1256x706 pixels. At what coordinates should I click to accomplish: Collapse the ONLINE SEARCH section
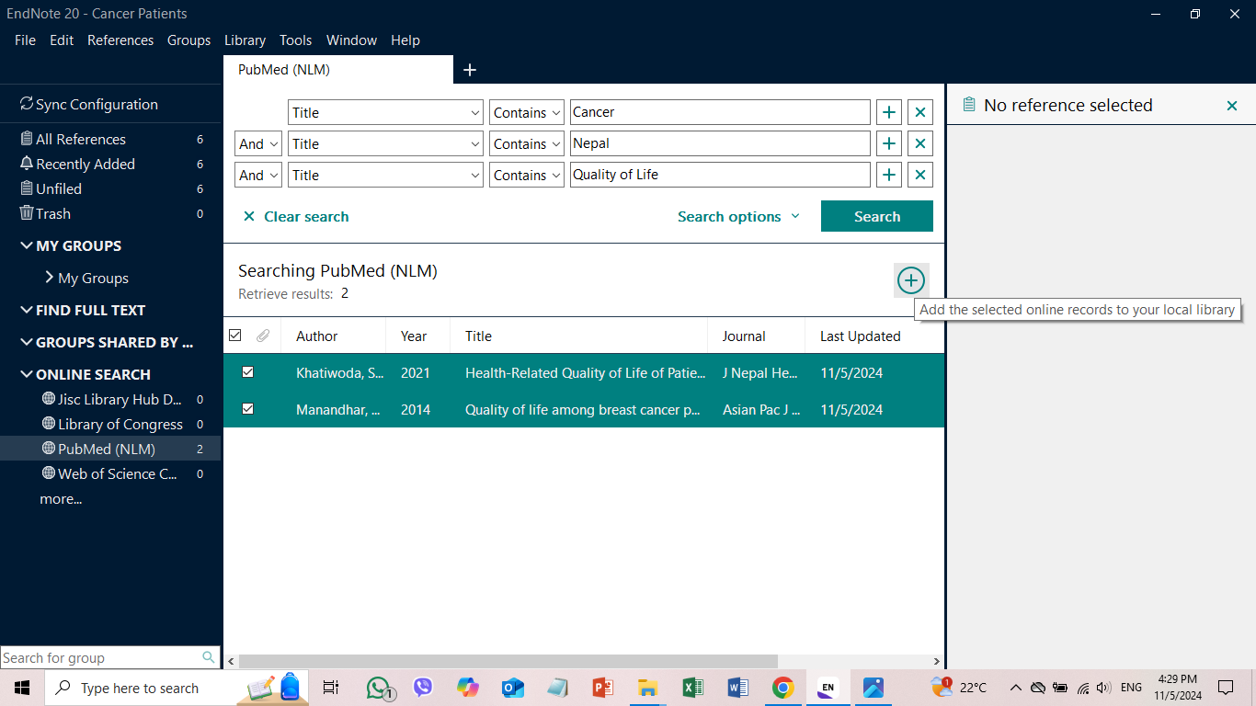[27, 374]
